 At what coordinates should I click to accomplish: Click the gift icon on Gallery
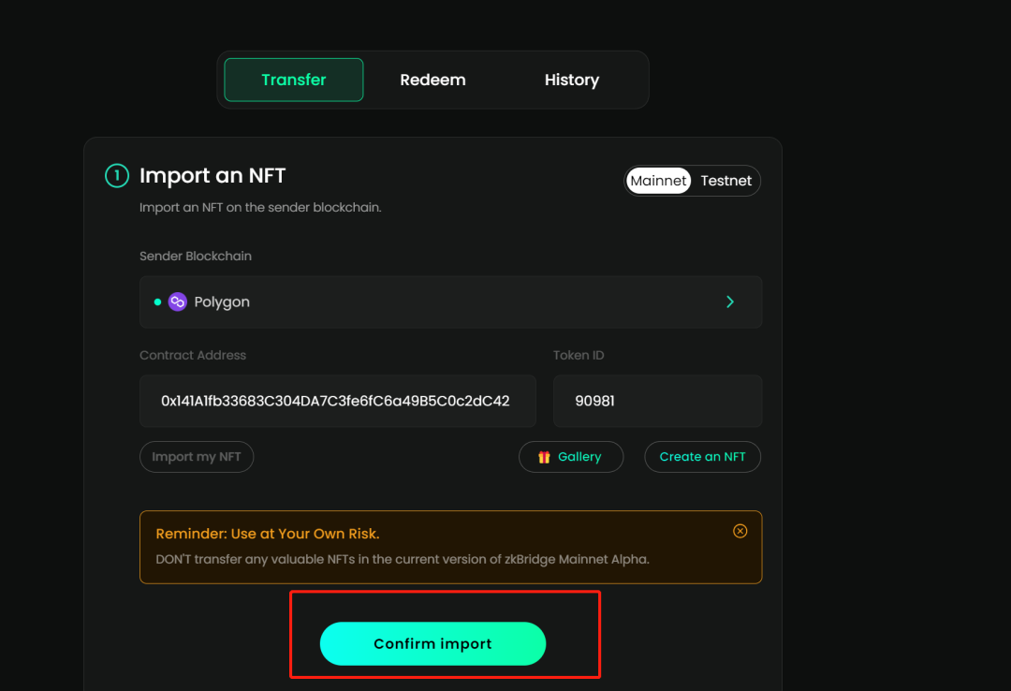(x=544, y=457)
